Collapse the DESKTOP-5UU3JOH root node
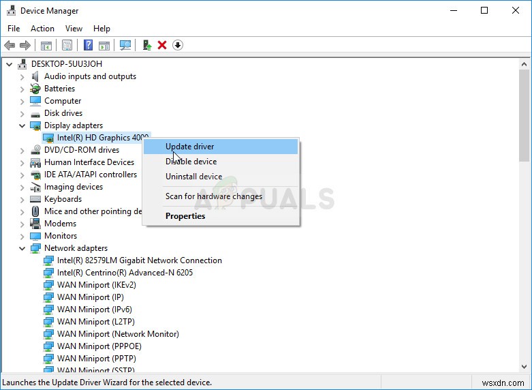 click(9, 64)
